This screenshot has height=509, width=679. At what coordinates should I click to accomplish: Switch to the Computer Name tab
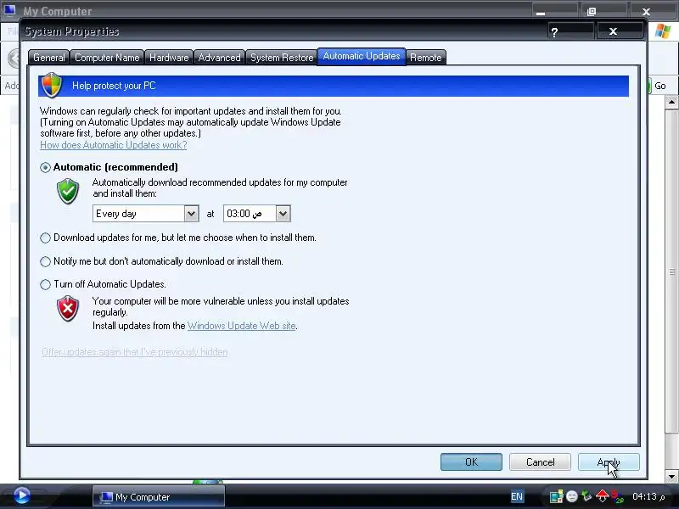click(x=107, y=58)
